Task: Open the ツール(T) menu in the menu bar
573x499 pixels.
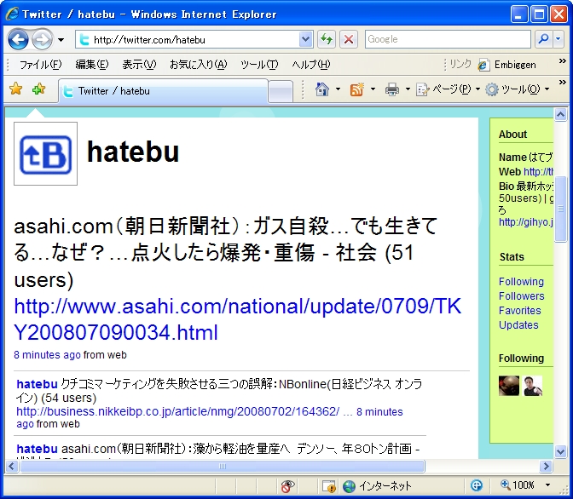Action: 259,65
